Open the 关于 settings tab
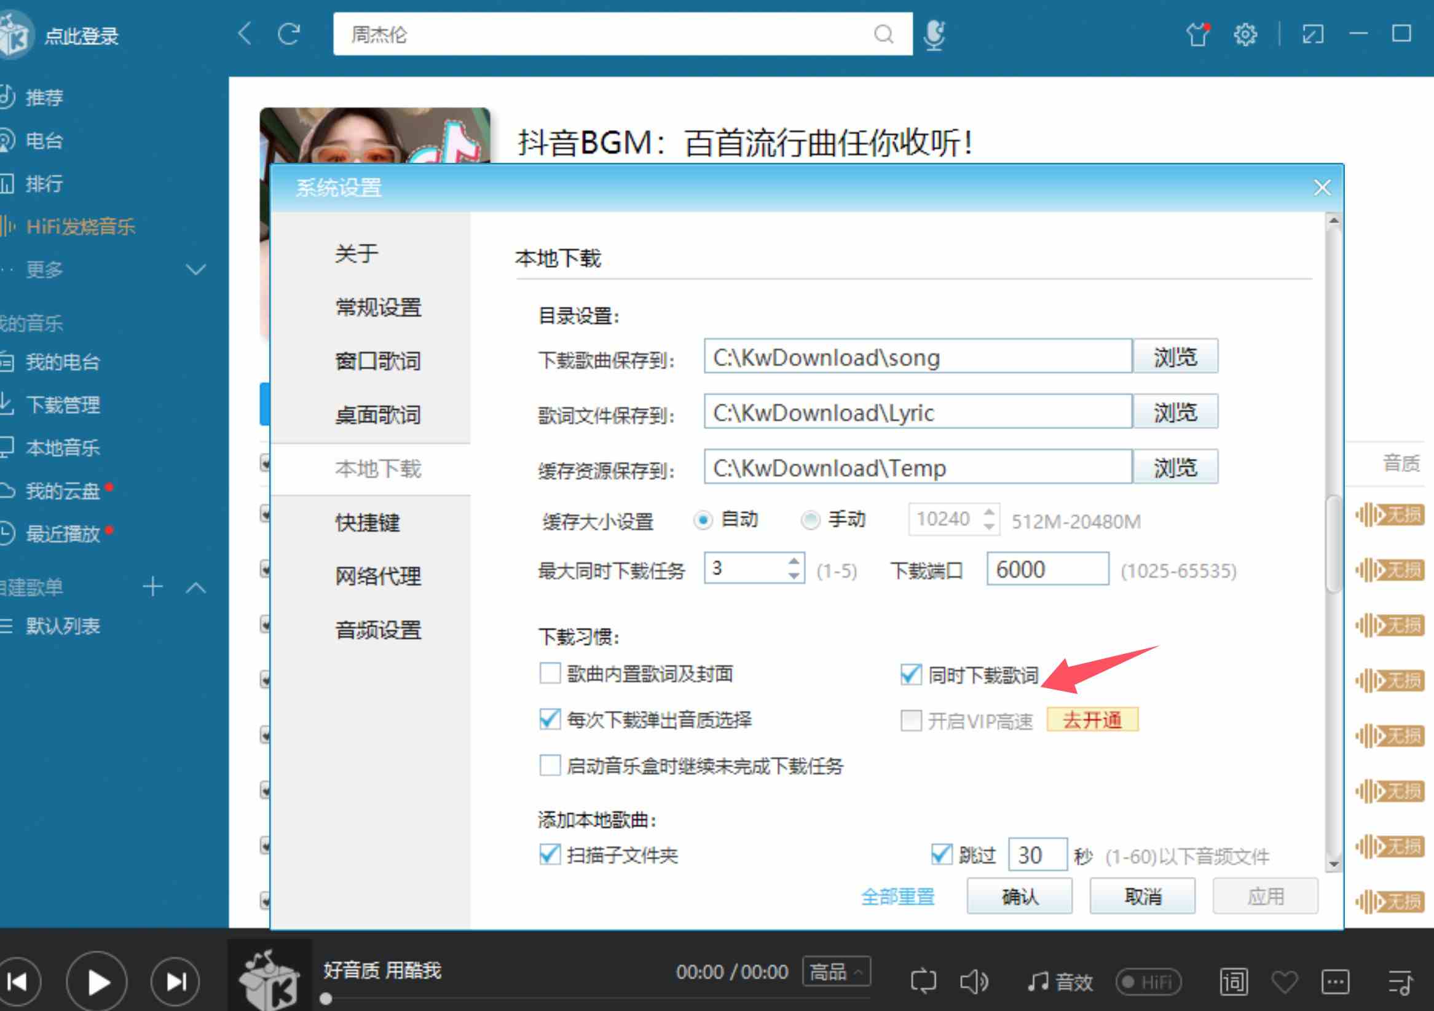 click(x=357, y=254)
